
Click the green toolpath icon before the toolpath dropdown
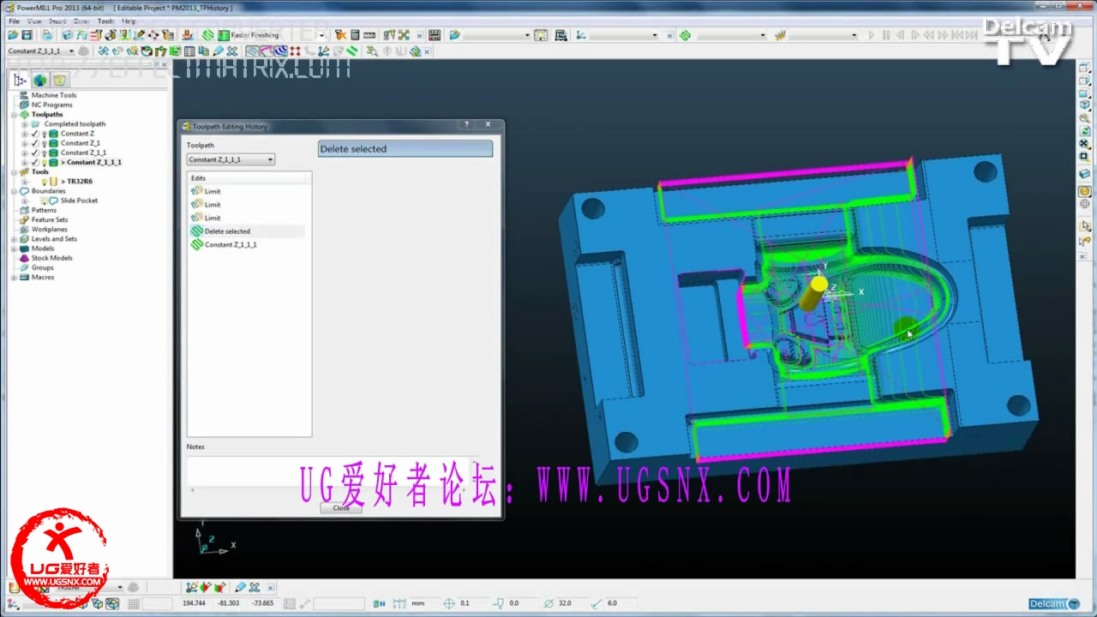[x=685, y=35]
